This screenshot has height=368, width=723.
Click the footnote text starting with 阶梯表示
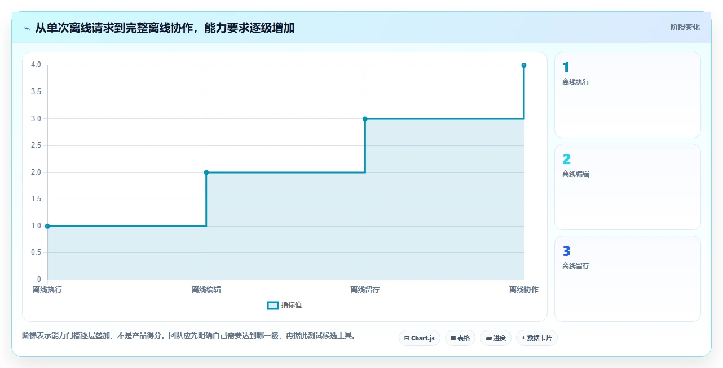click(189, 336)
